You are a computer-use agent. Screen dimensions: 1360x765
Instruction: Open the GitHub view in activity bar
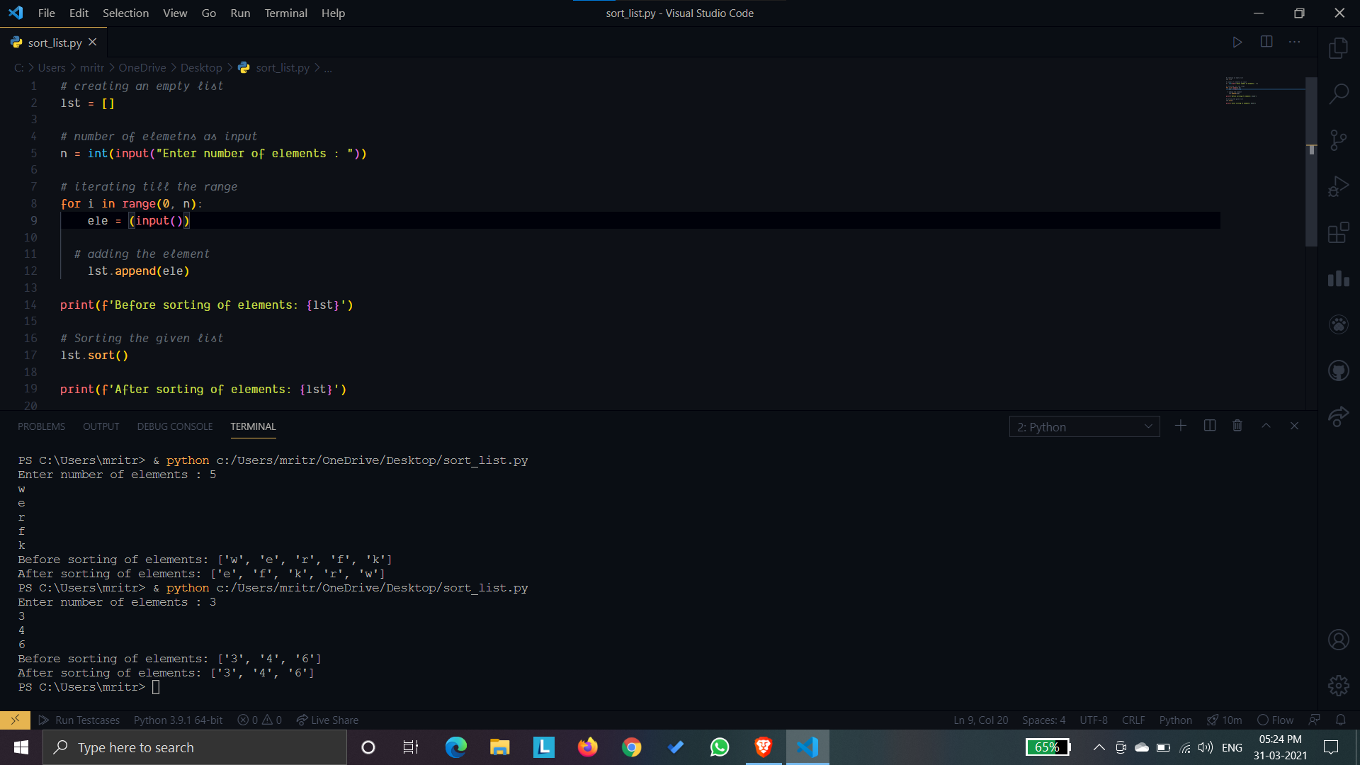point(1338,370)
